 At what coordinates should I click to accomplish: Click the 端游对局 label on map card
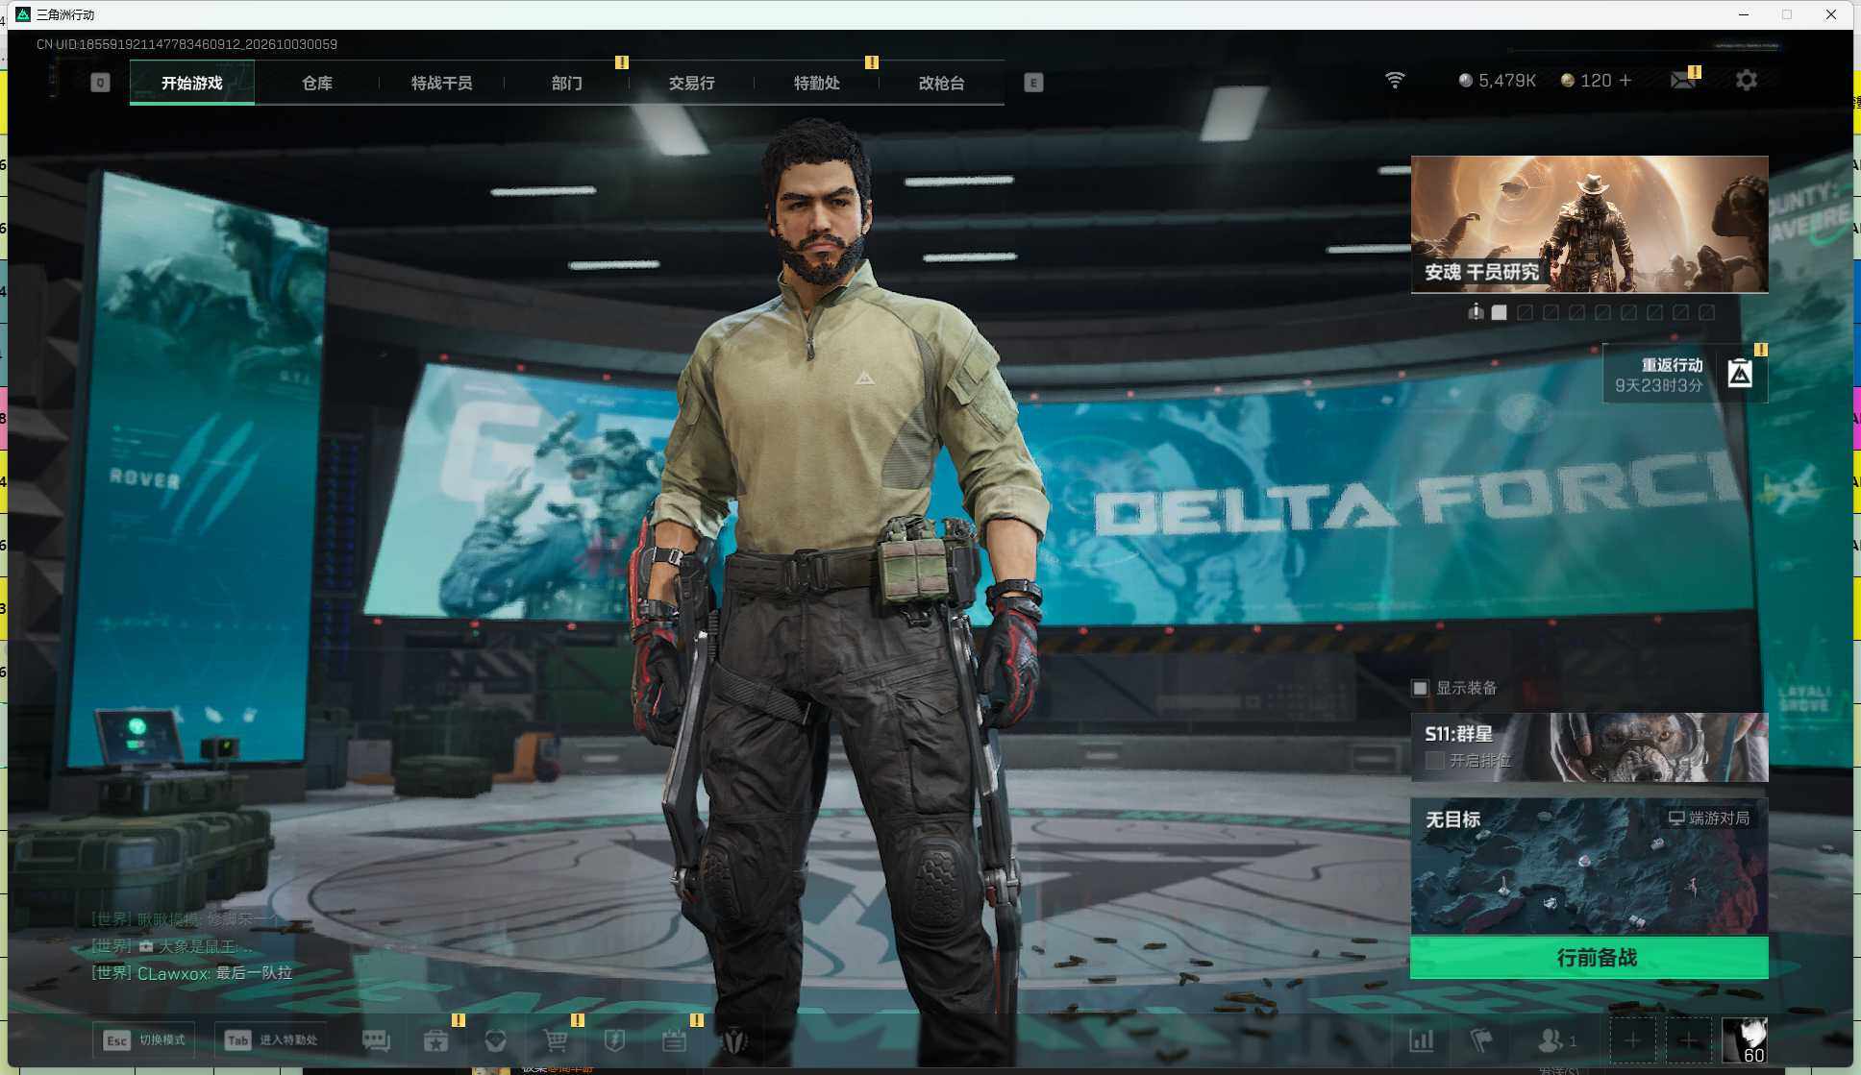[1709, 818]
